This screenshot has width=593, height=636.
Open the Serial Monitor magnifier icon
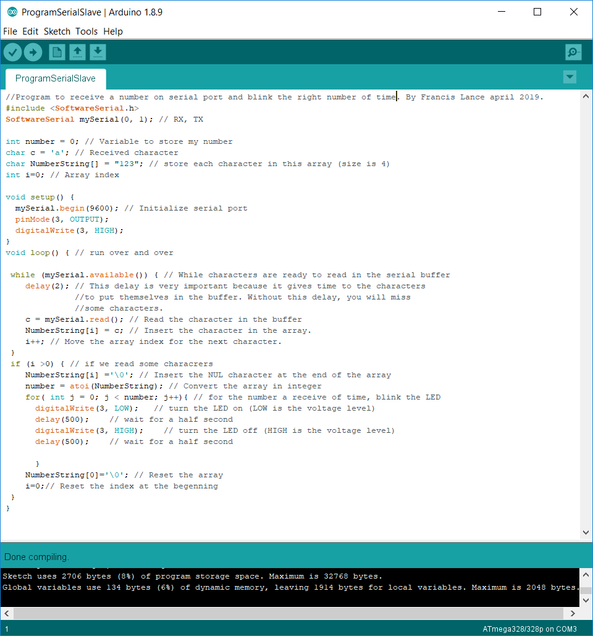(573, 52)
